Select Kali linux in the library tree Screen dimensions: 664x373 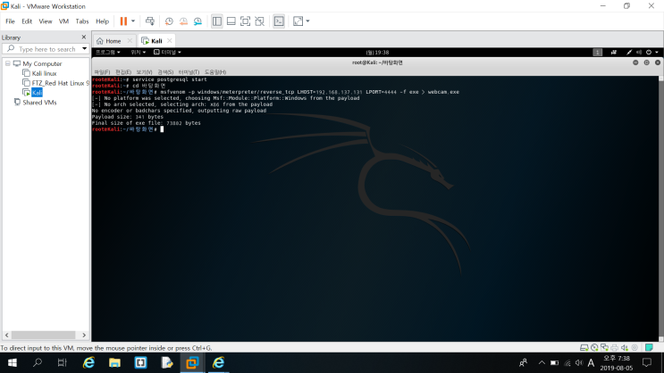pos(44,73)
